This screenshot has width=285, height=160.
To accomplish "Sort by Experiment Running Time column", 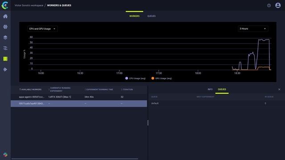I will click(x=99, y=89).
